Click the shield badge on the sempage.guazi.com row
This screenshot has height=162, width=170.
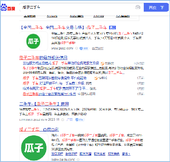pyautogui.click(x=80, y=119)
